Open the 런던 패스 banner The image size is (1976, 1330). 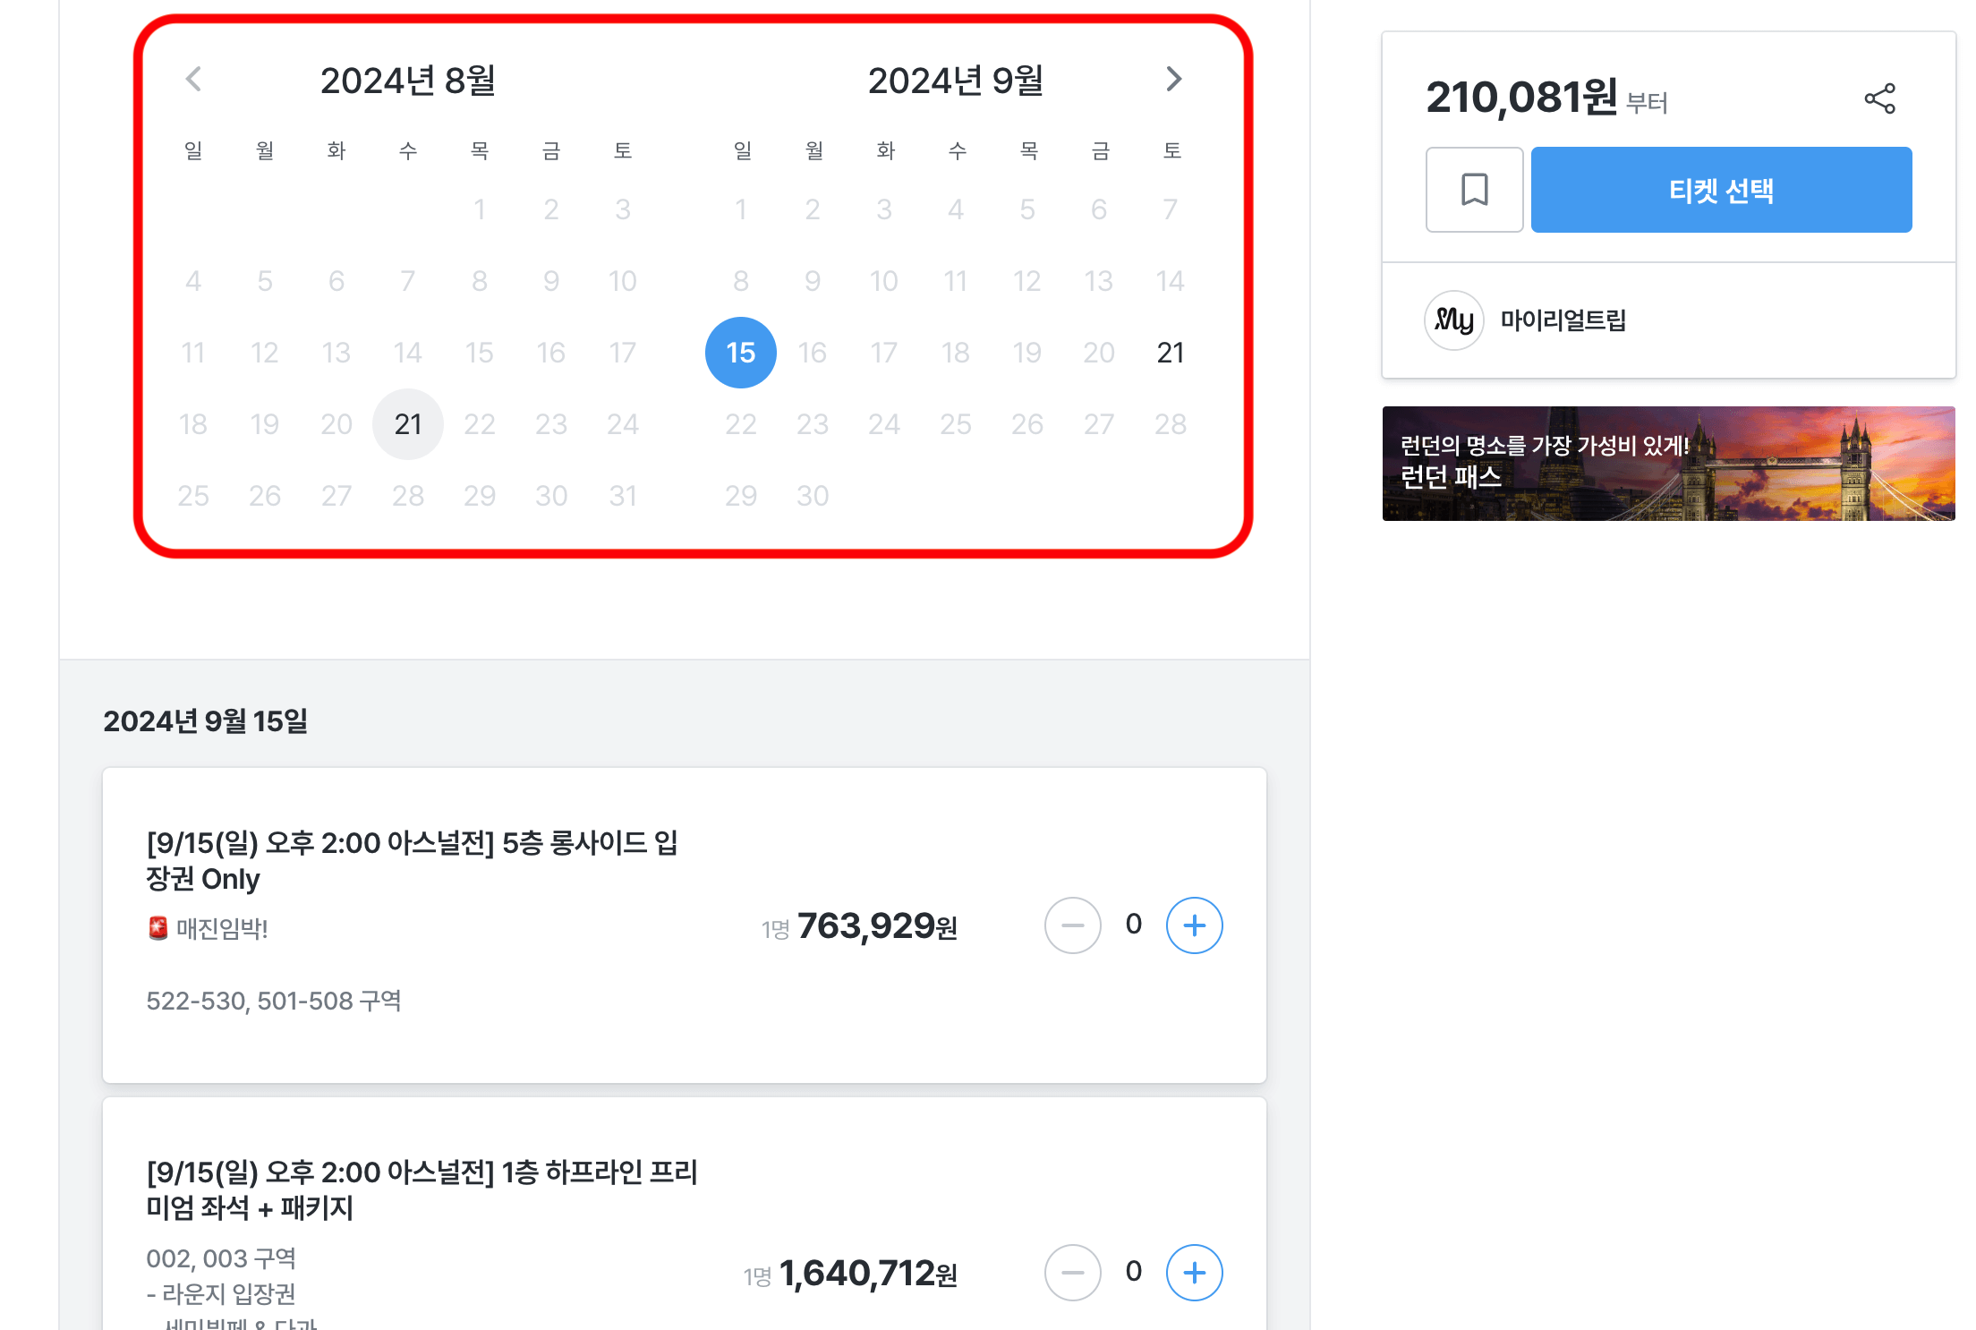pos(1668,464)
